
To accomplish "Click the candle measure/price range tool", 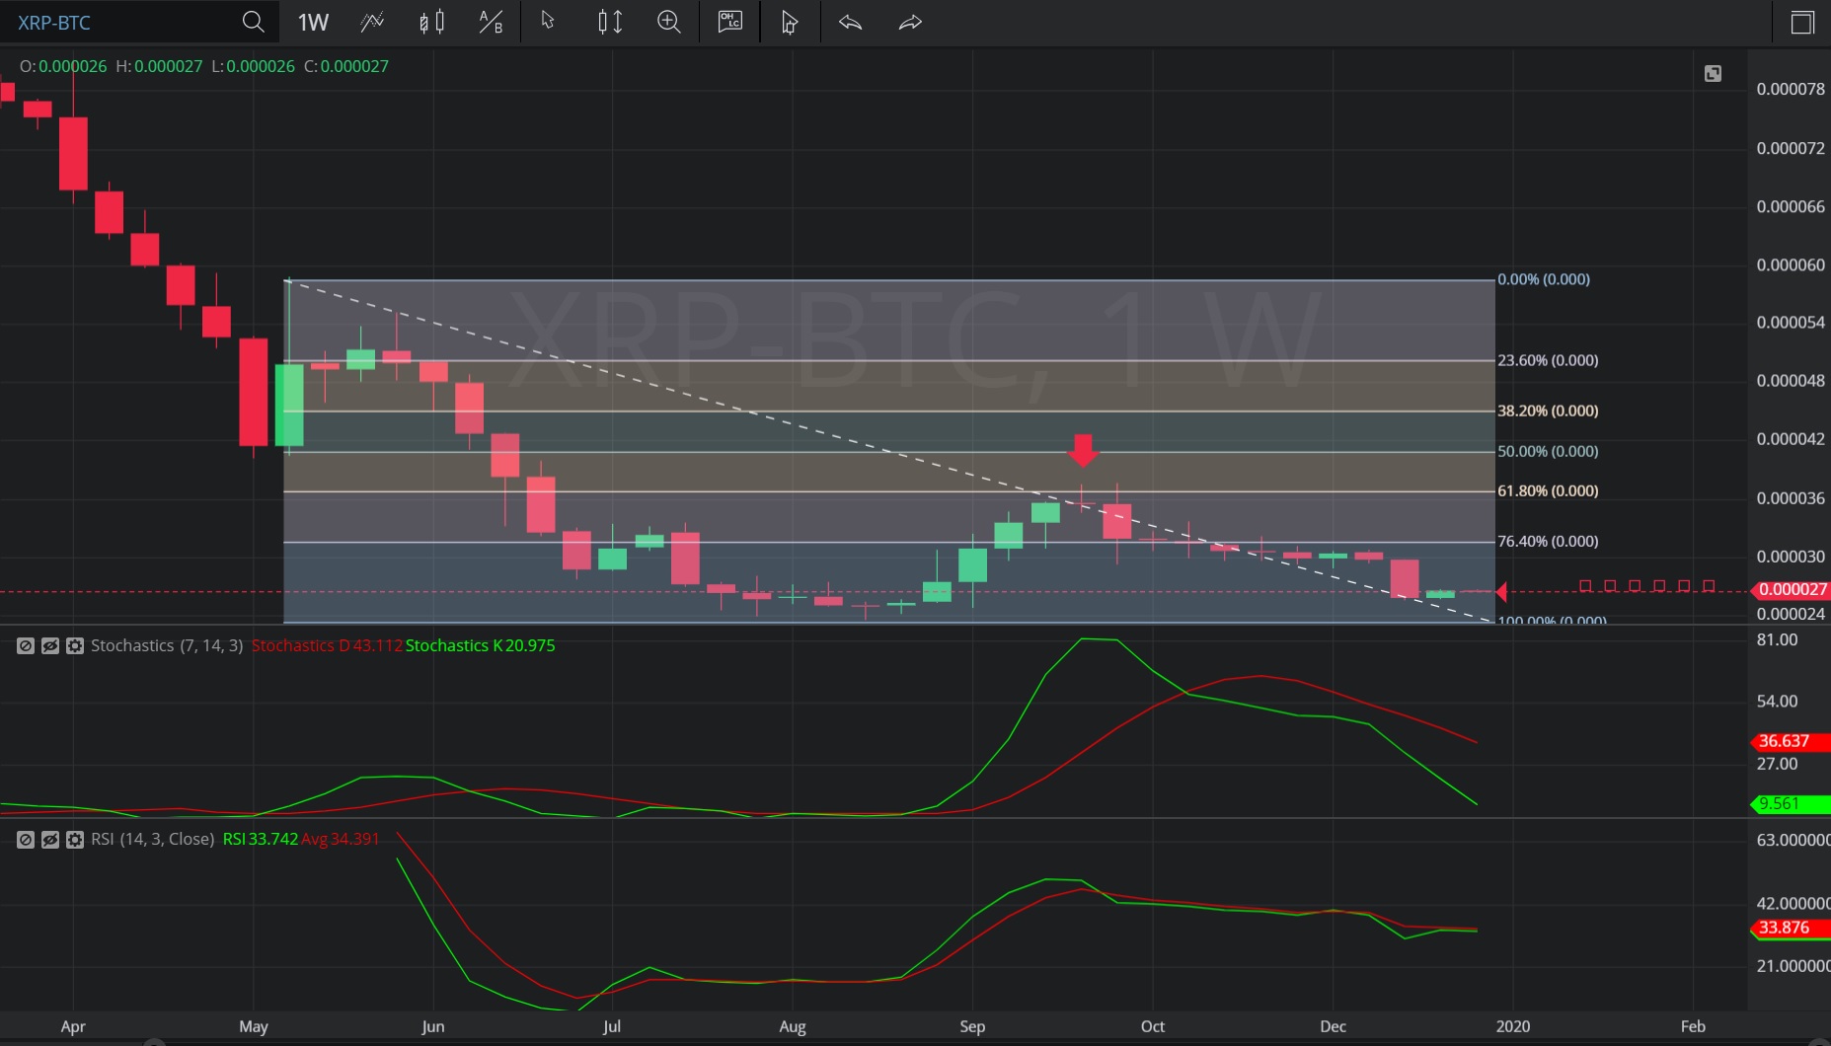I will pyautogui.click(x=610, y=22).
